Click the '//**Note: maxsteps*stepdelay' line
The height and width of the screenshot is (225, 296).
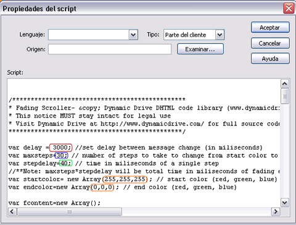[x=144, y=171]
